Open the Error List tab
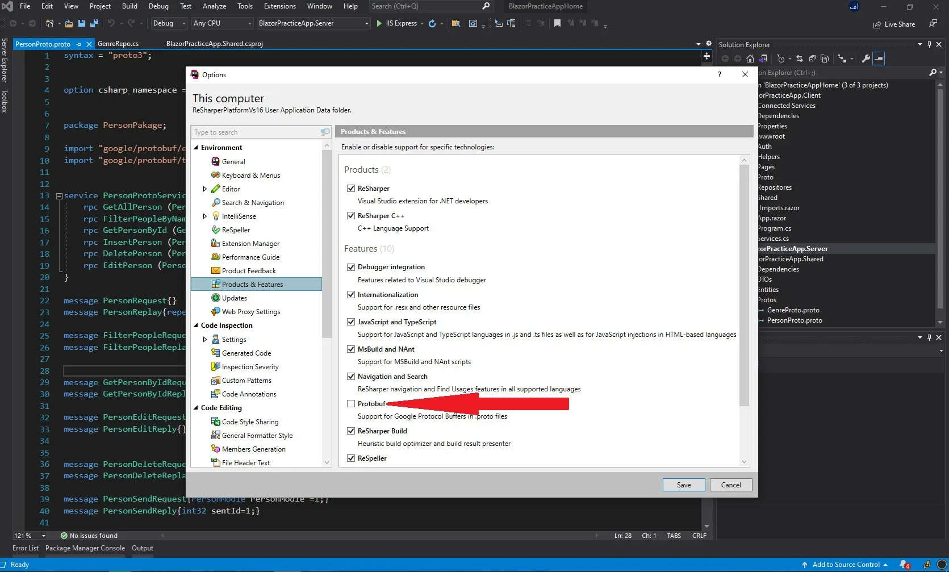The image size is (949, 572). pos(26,548)
